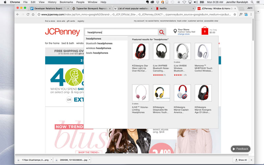
Task: Click the page info icon in address bar
Action: point(39,15)
